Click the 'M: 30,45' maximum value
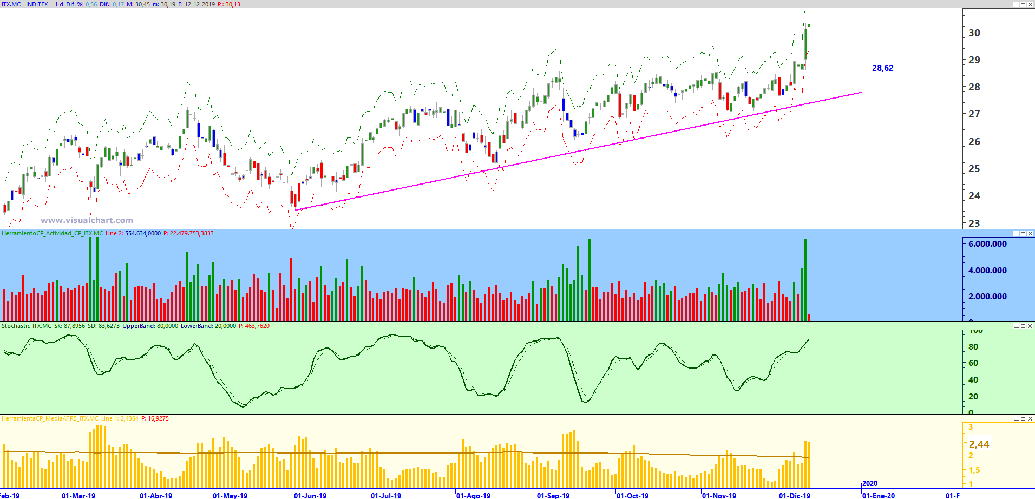1035x499 pixels. (138, 4)
